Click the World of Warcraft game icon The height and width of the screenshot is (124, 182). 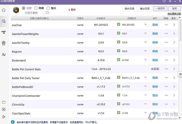click(x=16, y=10)
